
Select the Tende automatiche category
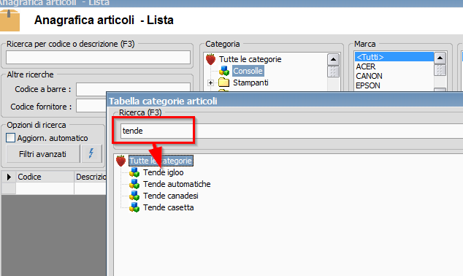coord(177,184)
